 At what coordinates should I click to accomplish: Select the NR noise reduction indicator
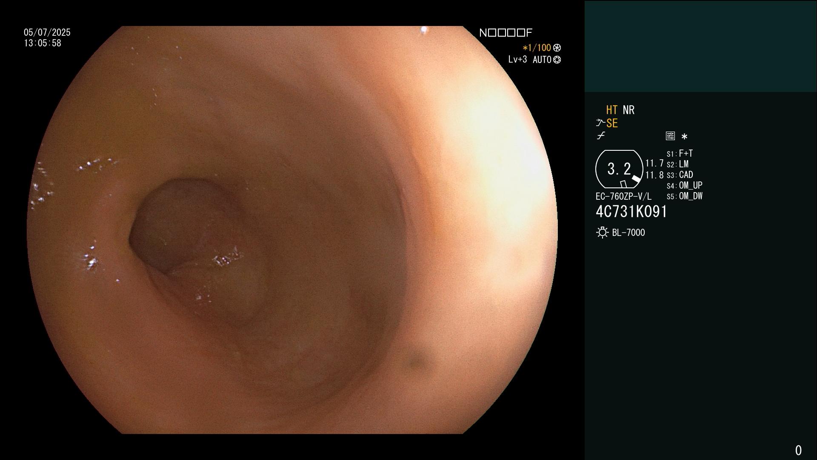pos(628,110)
